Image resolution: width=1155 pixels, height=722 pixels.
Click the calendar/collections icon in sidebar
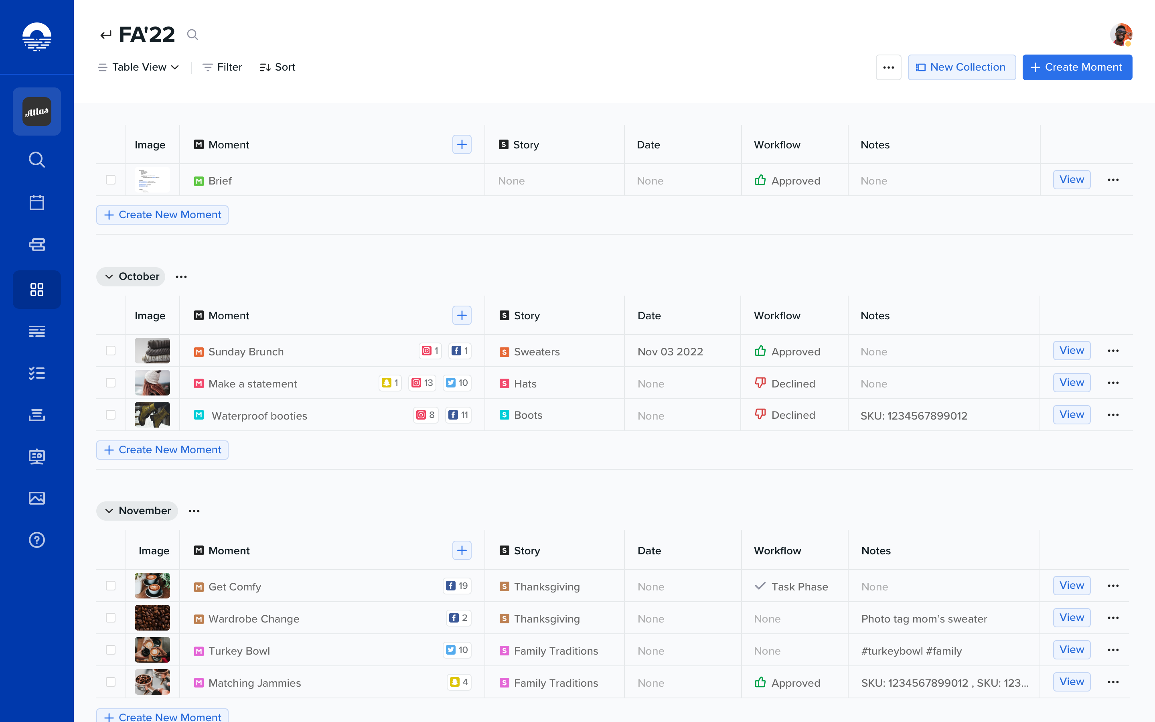point(36,202)
